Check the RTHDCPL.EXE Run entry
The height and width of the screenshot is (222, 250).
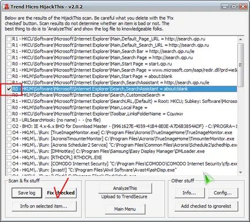tap(9, 158)
